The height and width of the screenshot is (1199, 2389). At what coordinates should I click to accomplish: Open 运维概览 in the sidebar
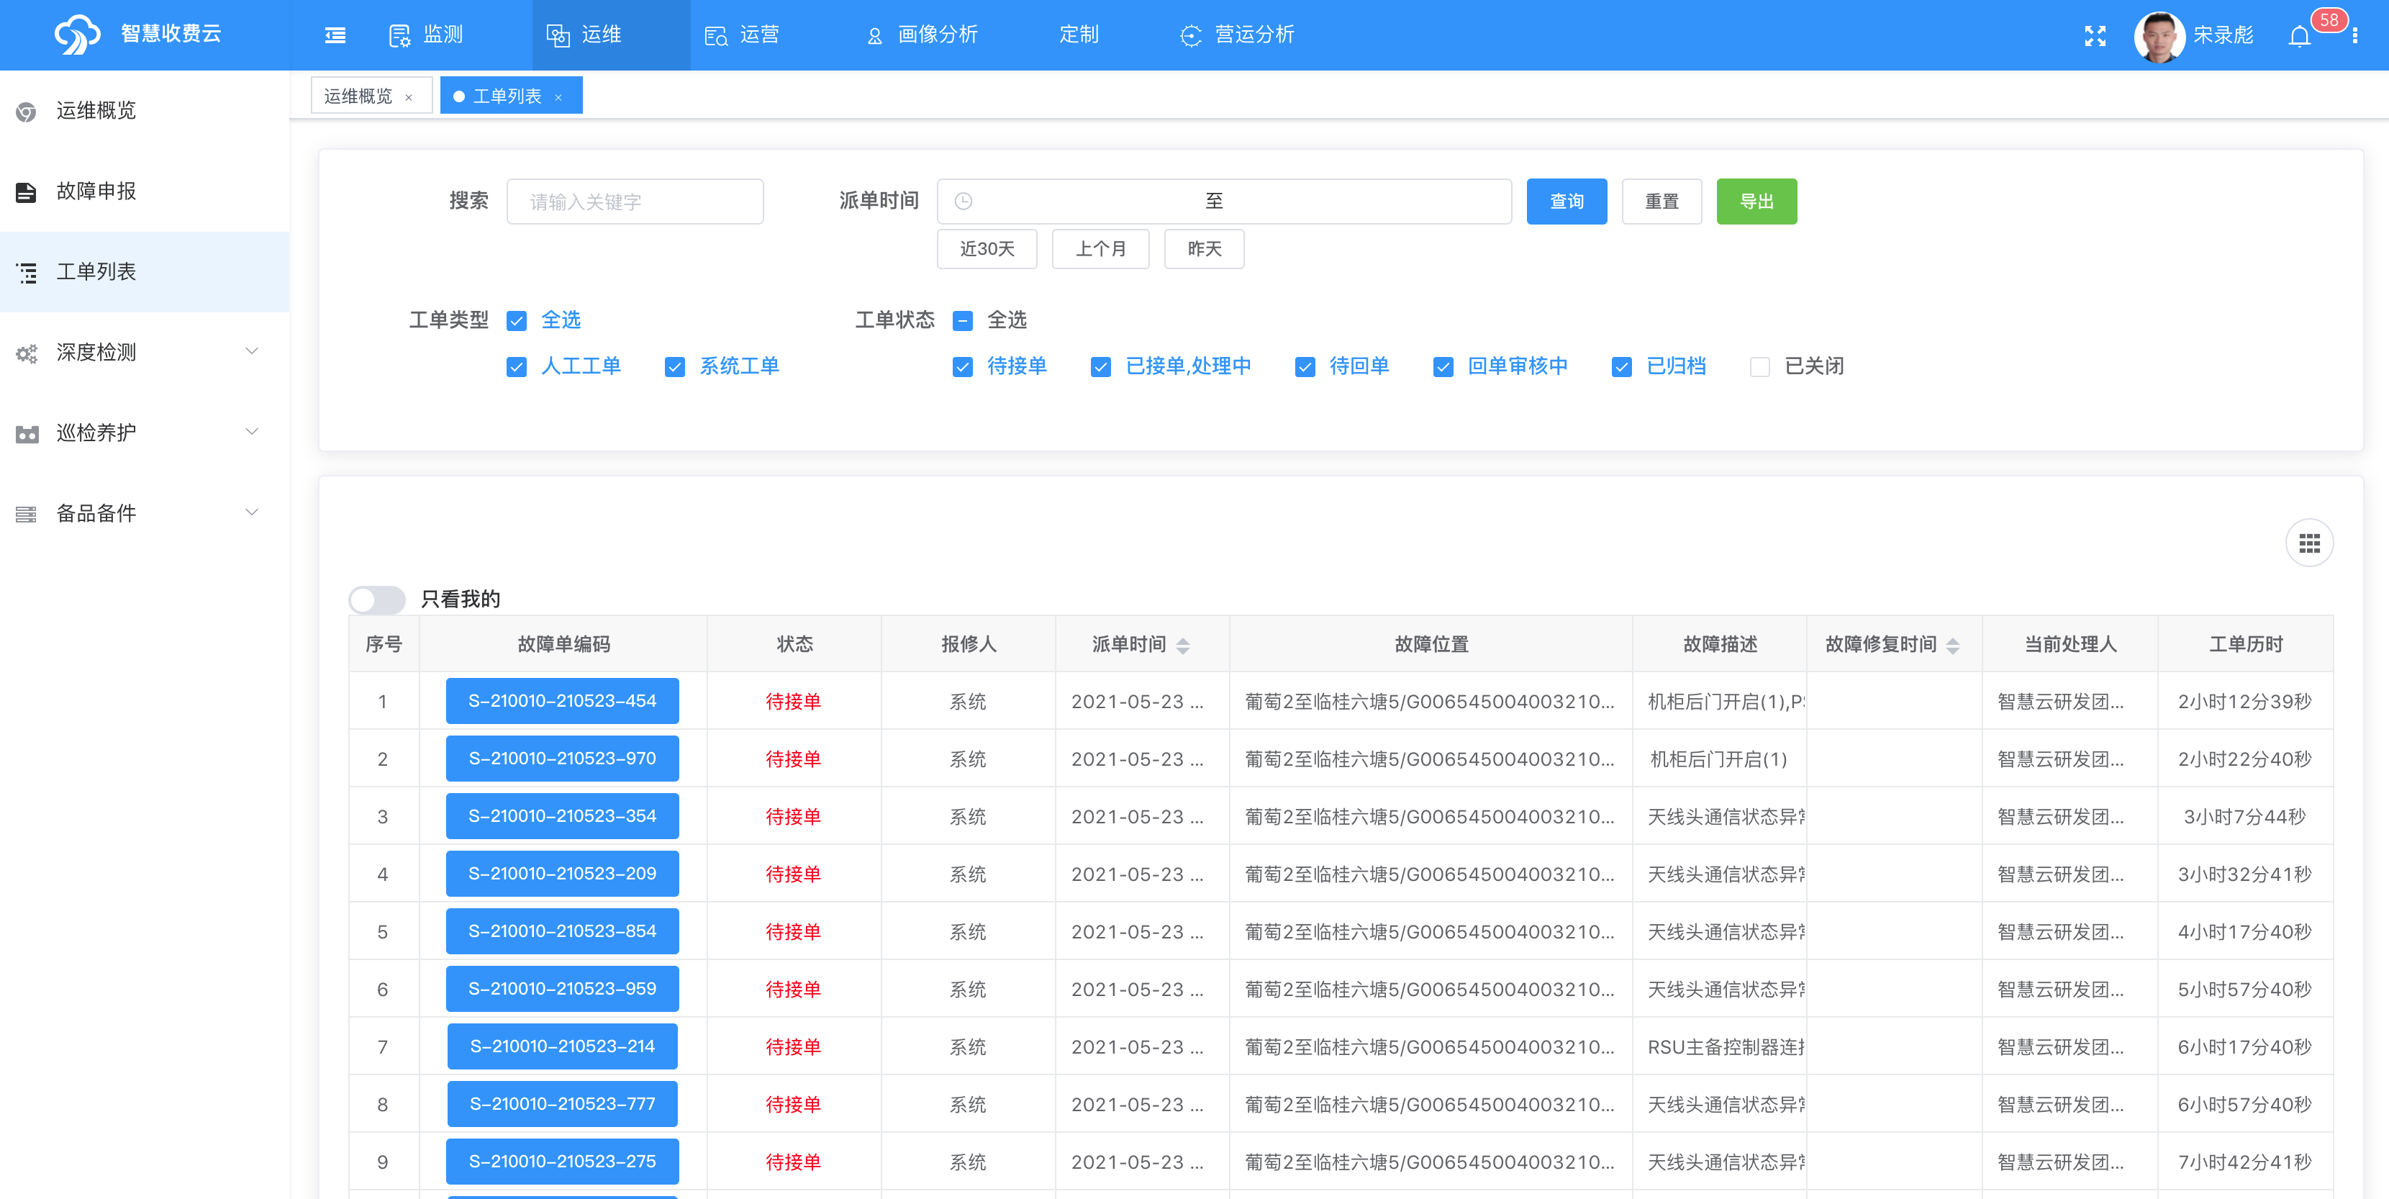pos(145,110)
